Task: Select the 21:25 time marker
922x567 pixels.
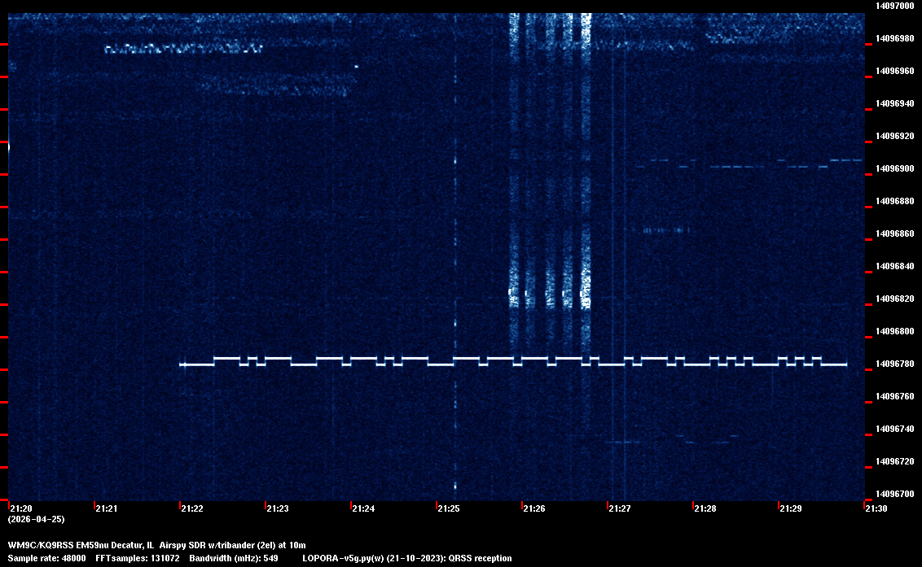Action: click(x=448, y=508)
